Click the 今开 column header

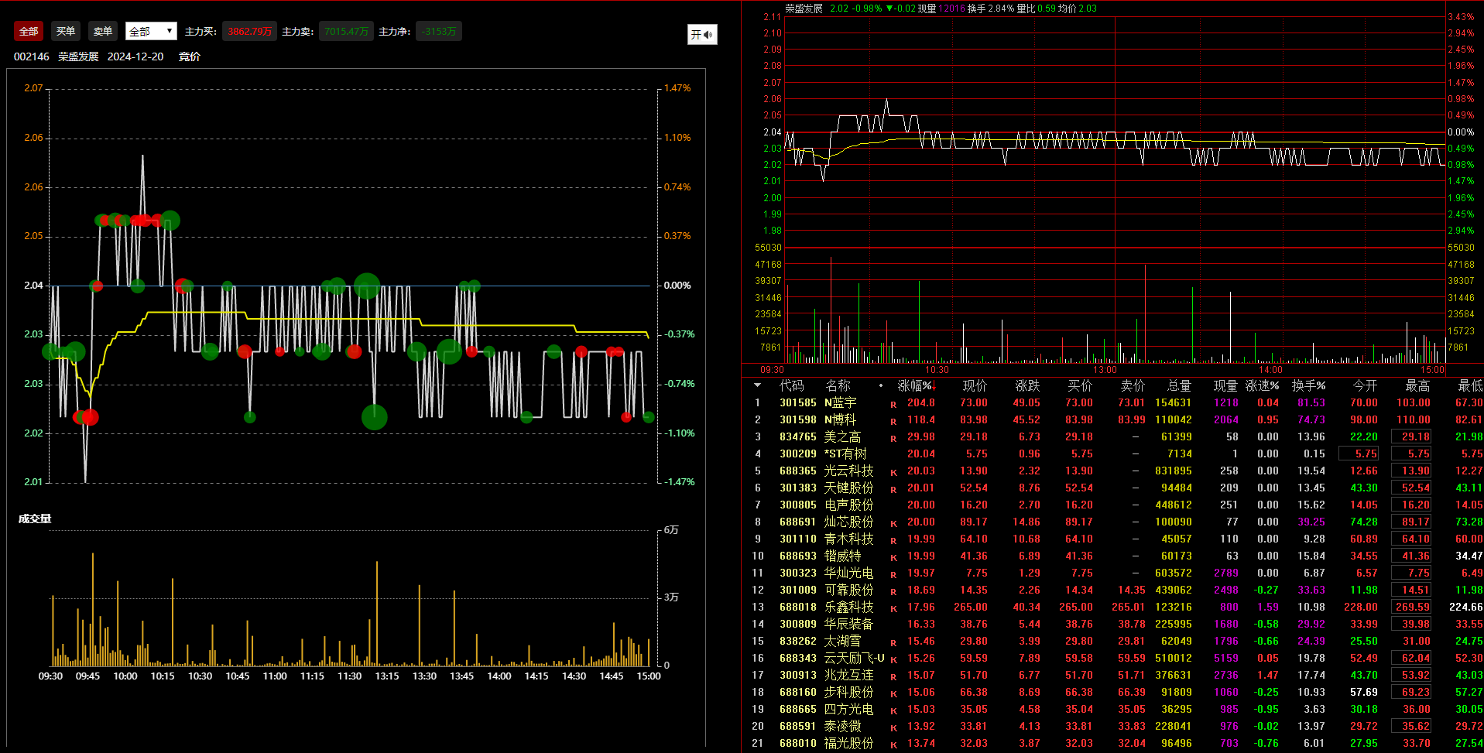tap(1365, 385)
